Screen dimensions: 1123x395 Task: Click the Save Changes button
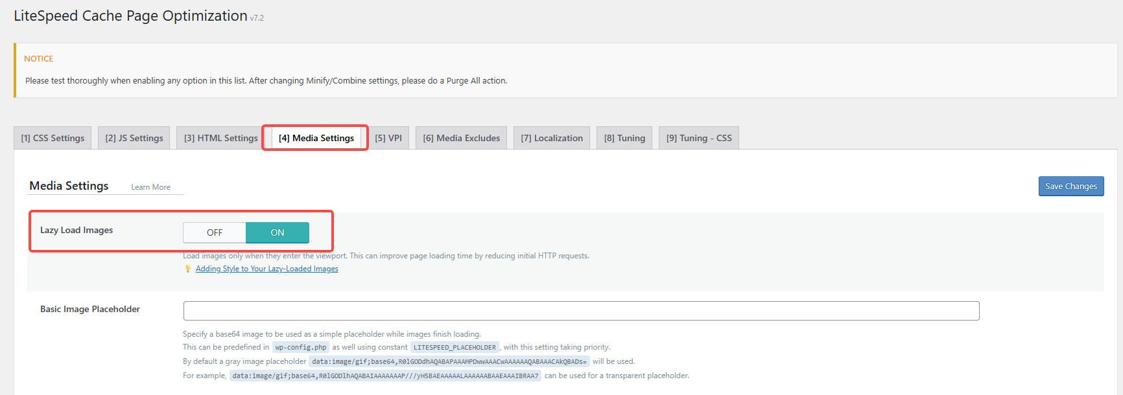click(1071, 186)
